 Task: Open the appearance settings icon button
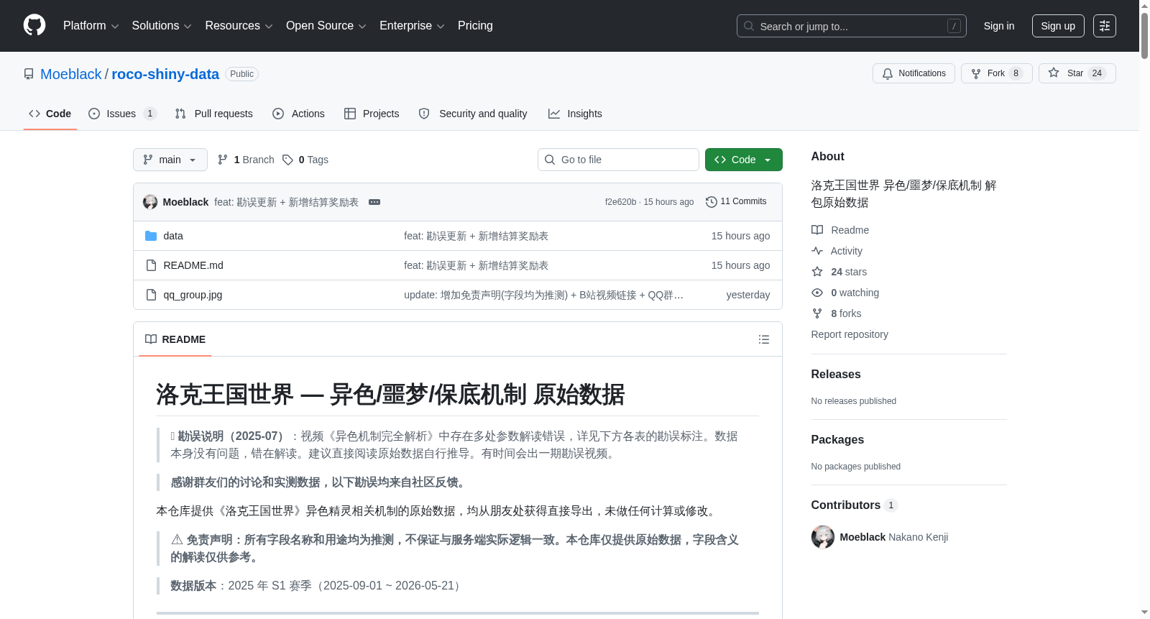pos(1105,26)
